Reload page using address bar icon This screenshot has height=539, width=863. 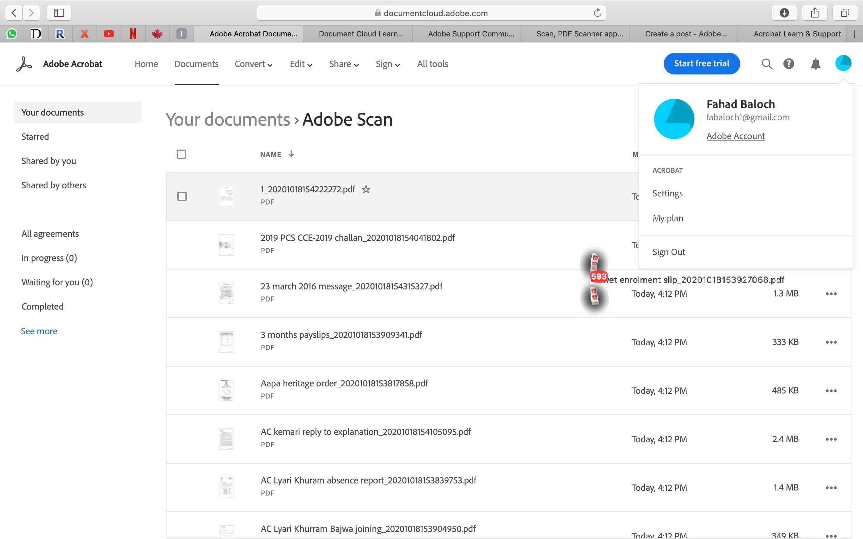click(597, 13)
